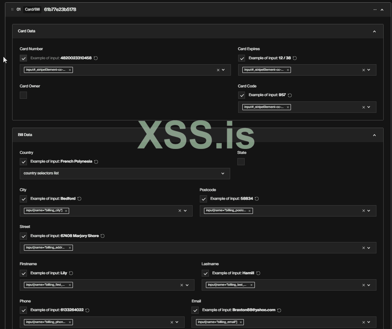Uncheck the Country checkbox
The image size is (392, 329).
point(23,162)
